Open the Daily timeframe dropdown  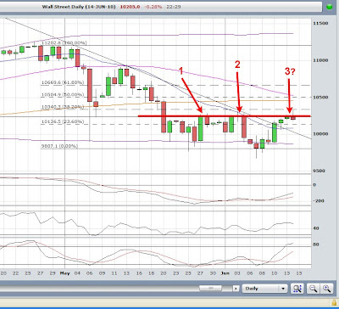(x=265, y=289)
